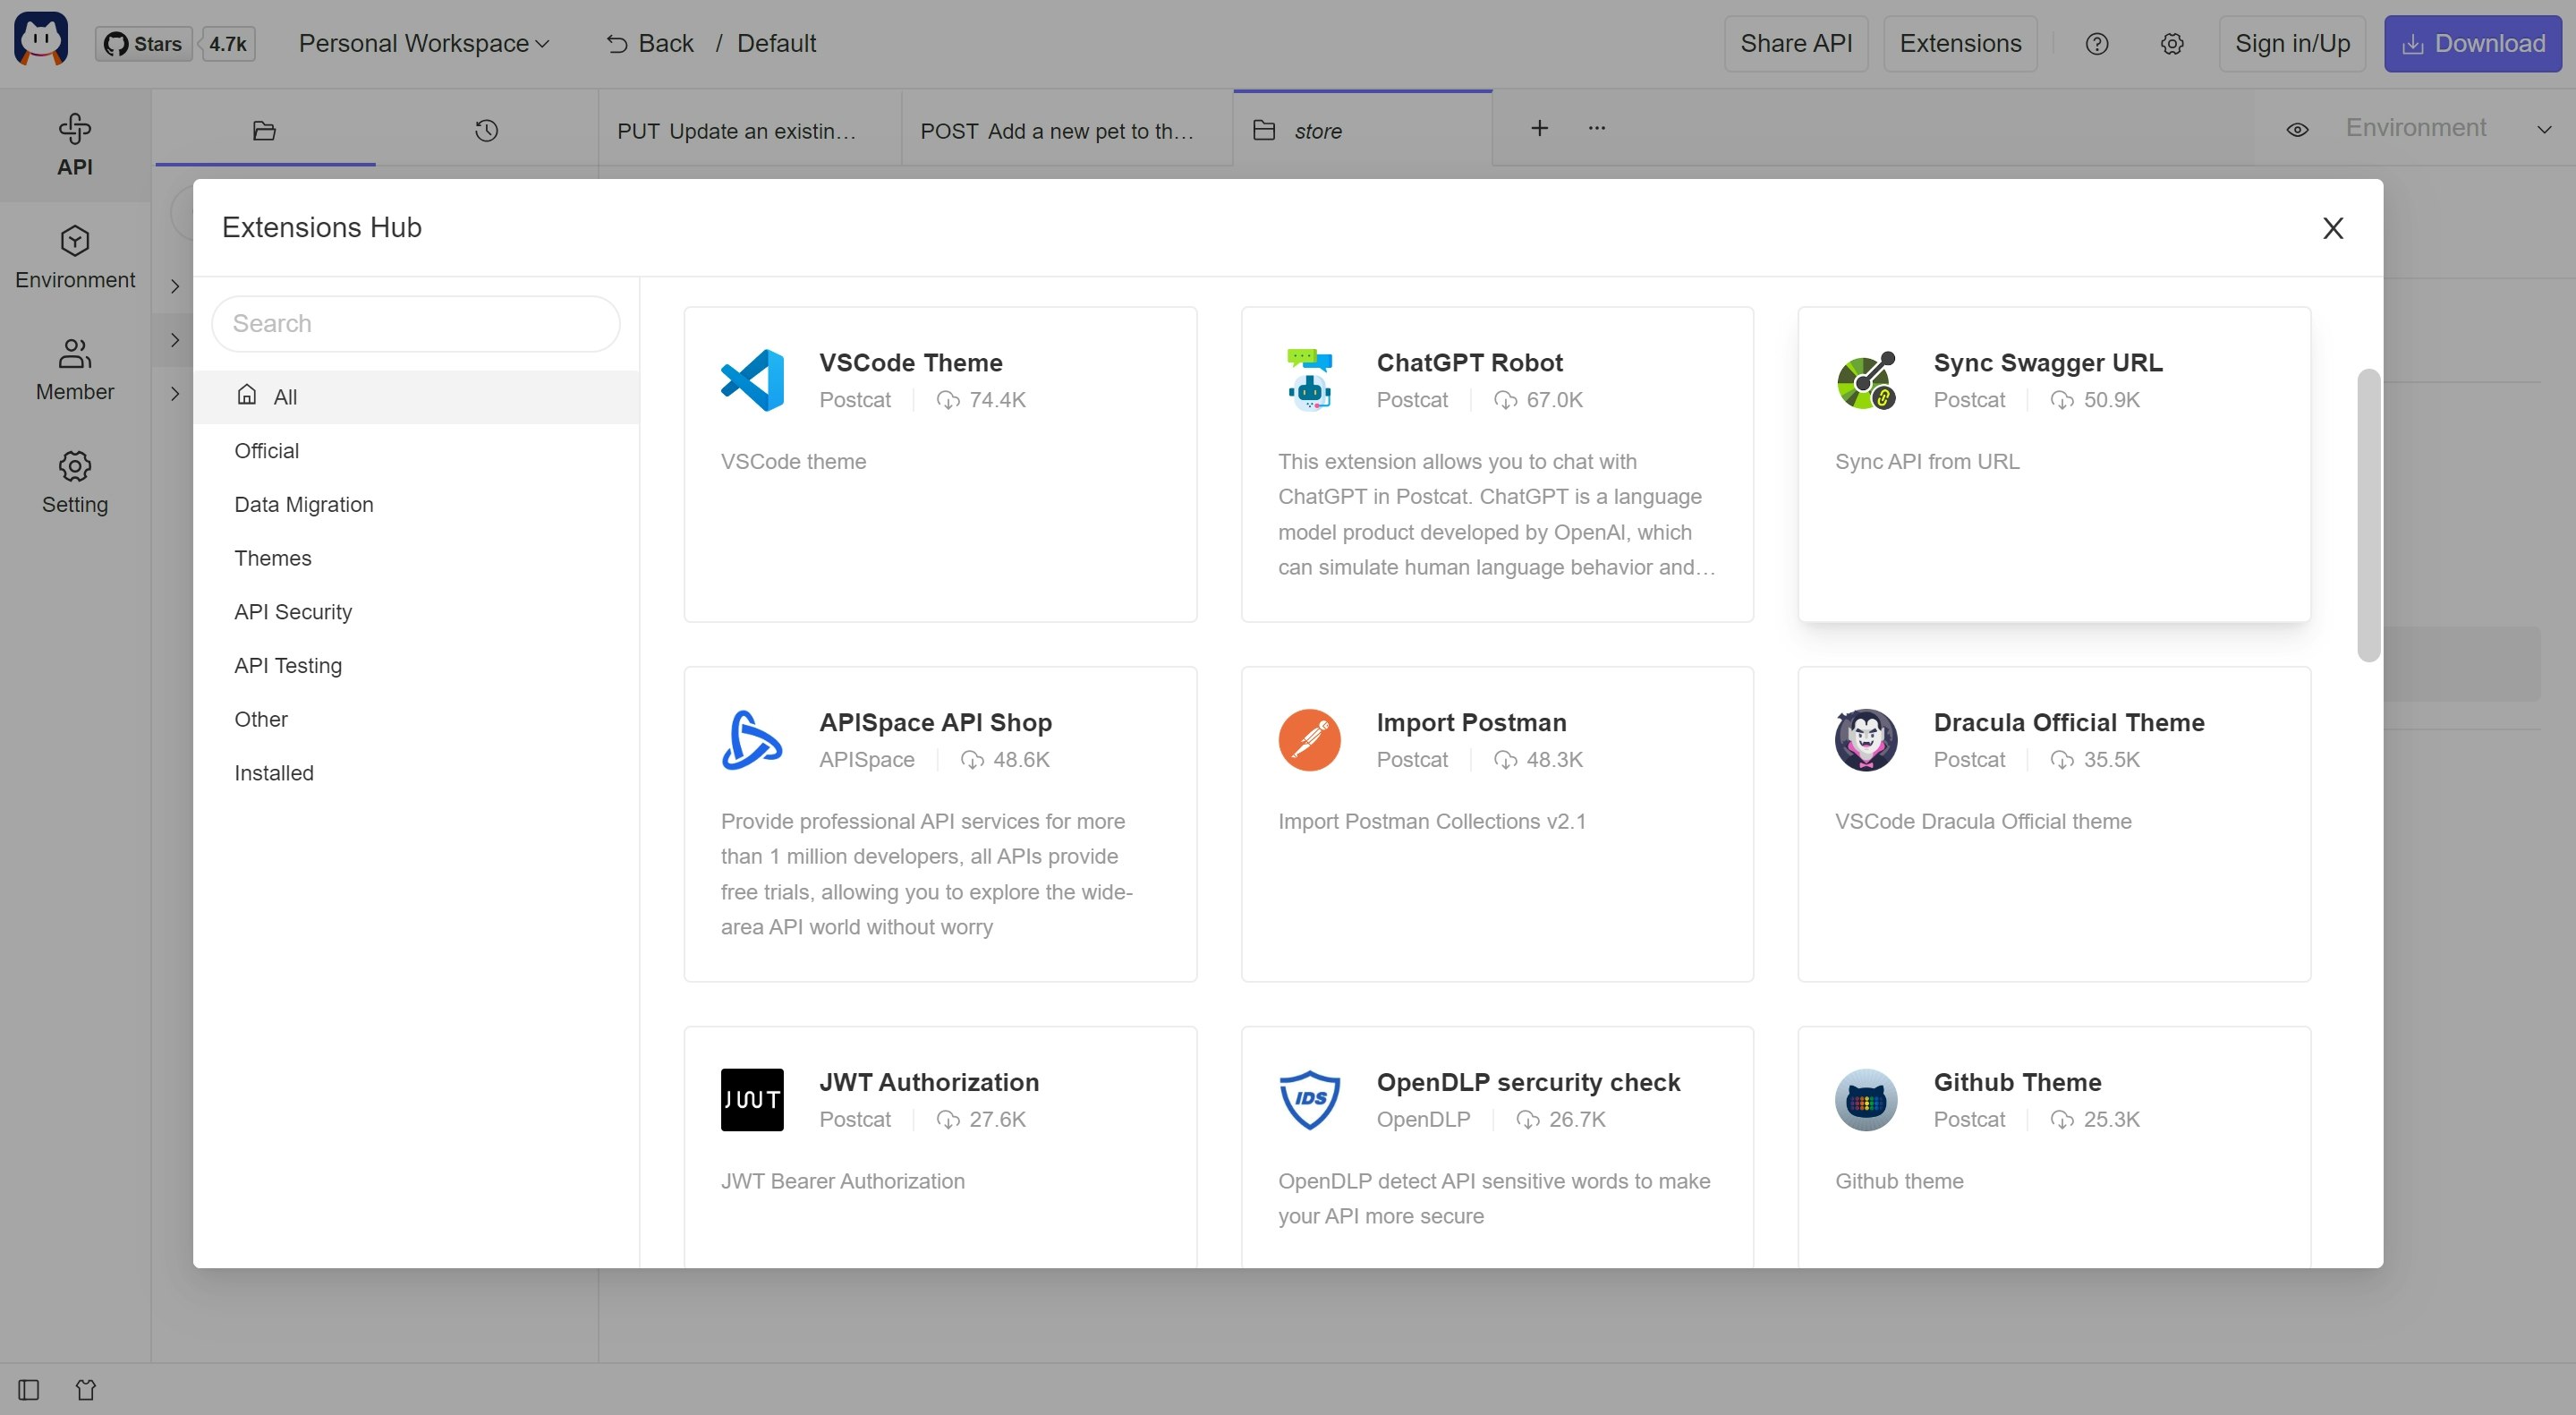Click the VSCode Theme extension icon

[752, 380]
